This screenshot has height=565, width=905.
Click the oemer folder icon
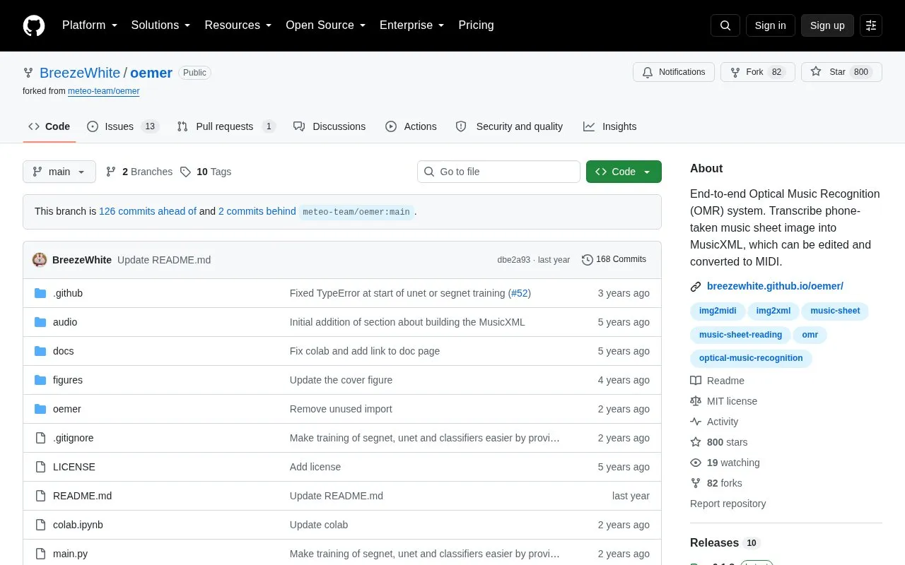click(40, 409)
